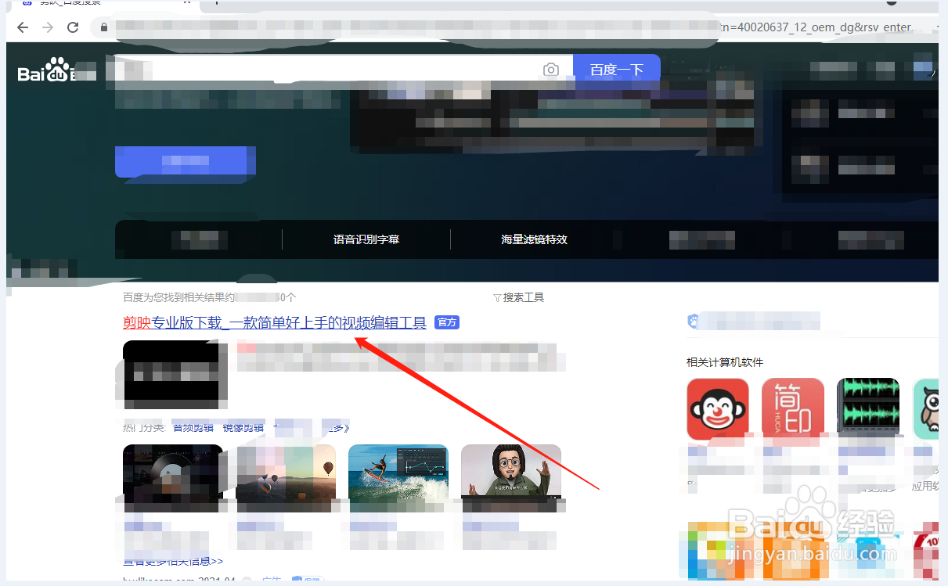Open 剪映专业版下载 result link
948x586 pixels.
coord(275,322)
